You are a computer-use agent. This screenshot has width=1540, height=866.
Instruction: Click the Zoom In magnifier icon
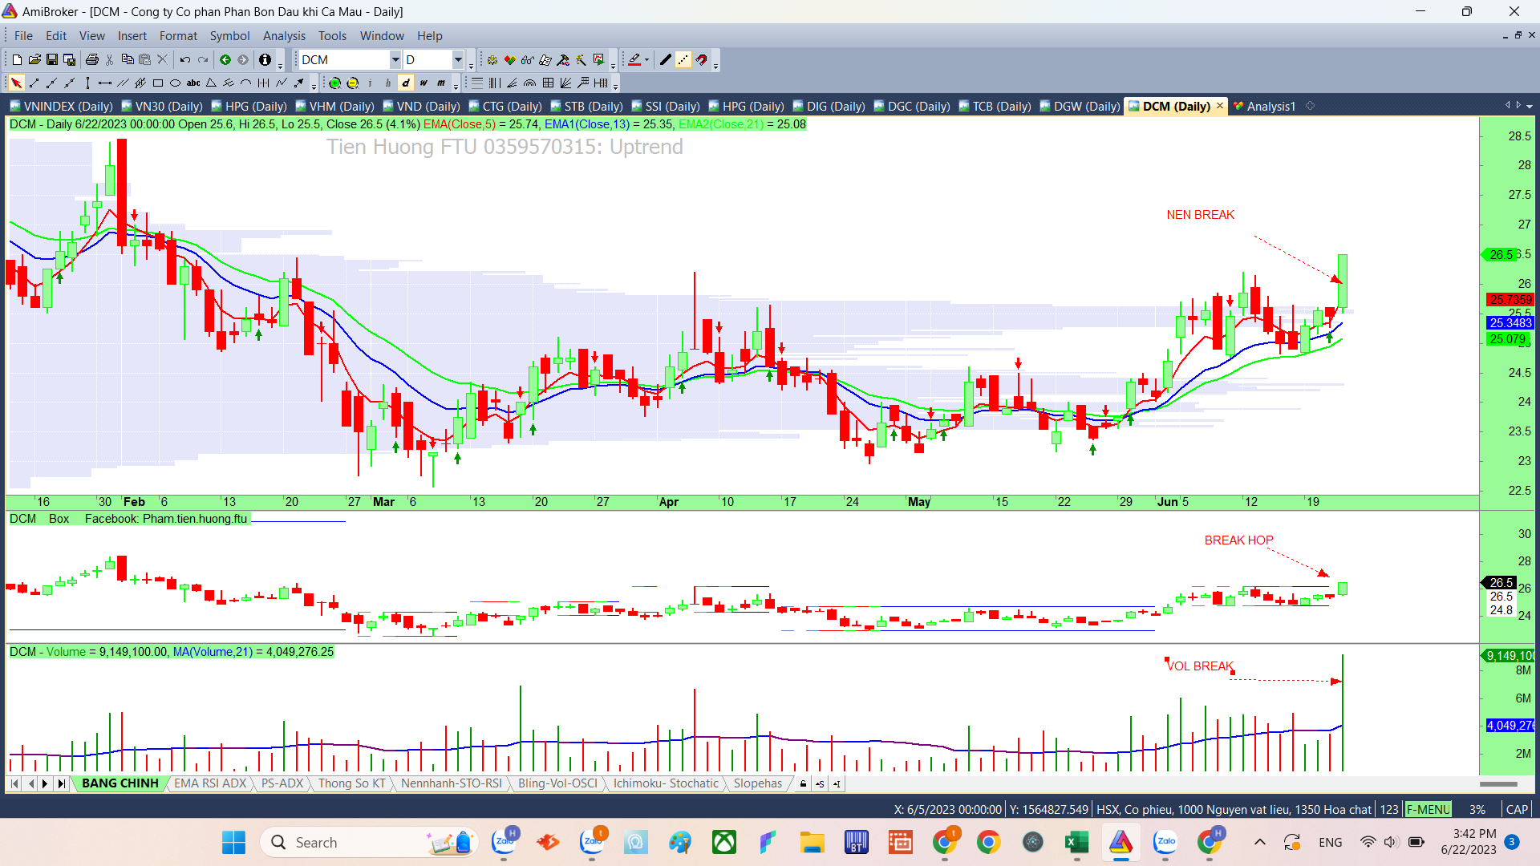pyautogui.click(x=334, y=83)
